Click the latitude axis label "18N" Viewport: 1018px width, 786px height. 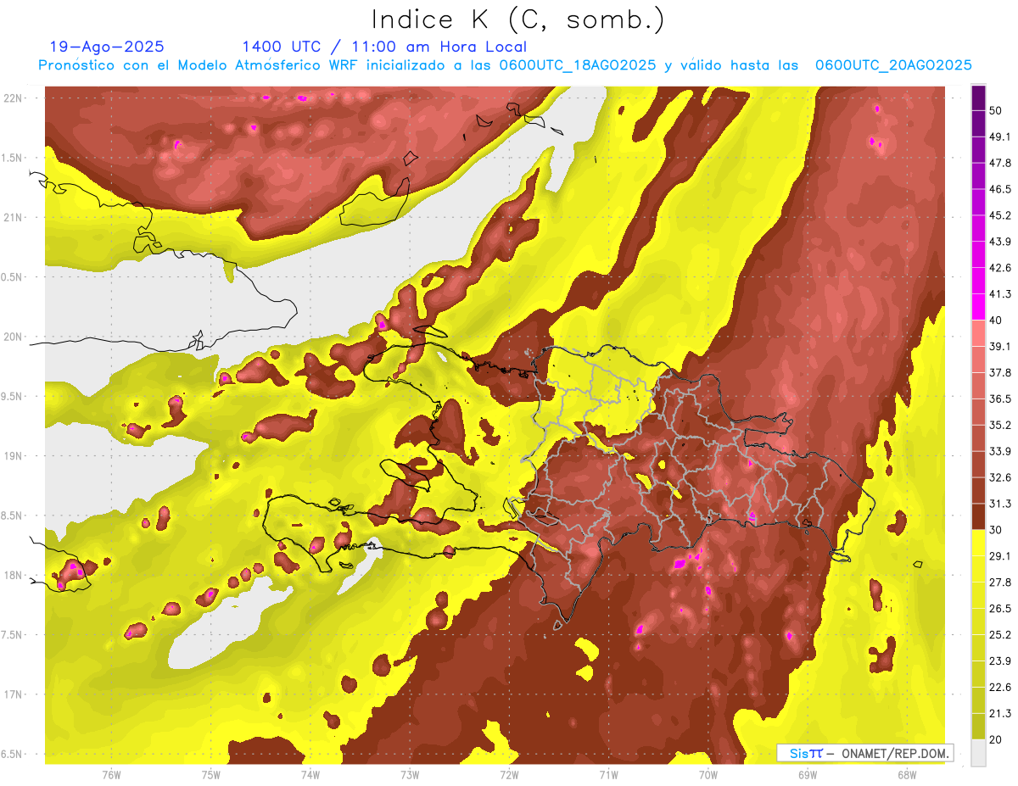click(13, 575)
